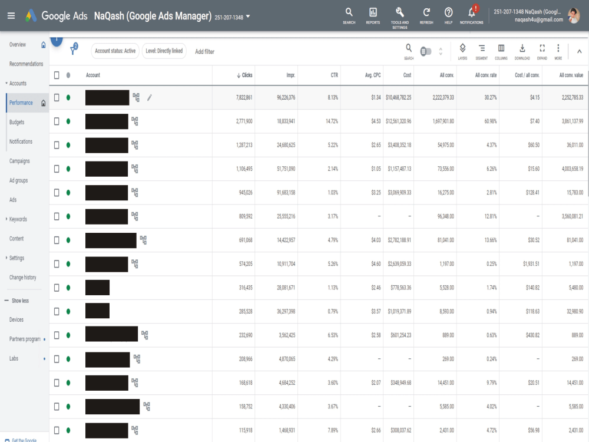
Task: Collapse the Accounts sidebar section
Action: (x=6, y=83)
